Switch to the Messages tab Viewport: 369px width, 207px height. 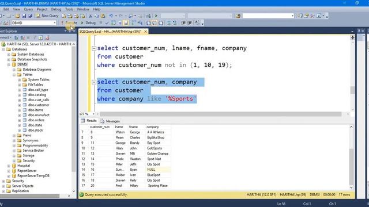[110, 121]
